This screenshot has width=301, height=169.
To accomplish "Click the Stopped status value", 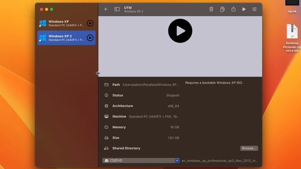I will point(173,95).
